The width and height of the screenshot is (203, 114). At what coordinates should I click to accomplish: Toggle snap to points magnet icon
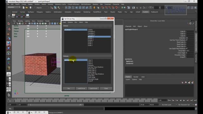click(x=110, y=8)
